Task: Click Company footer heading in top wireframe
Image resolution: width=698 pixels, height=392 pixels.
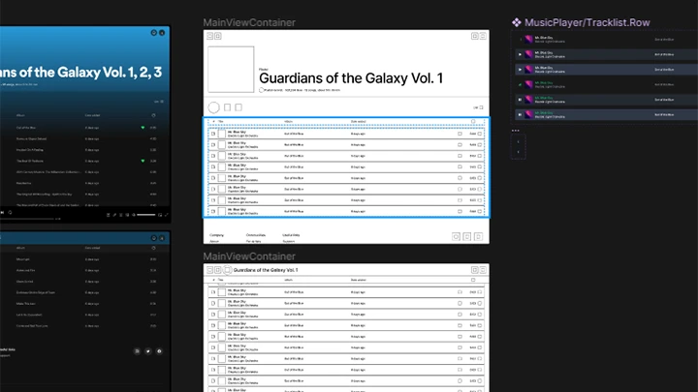Action: (x=217, y=235)
